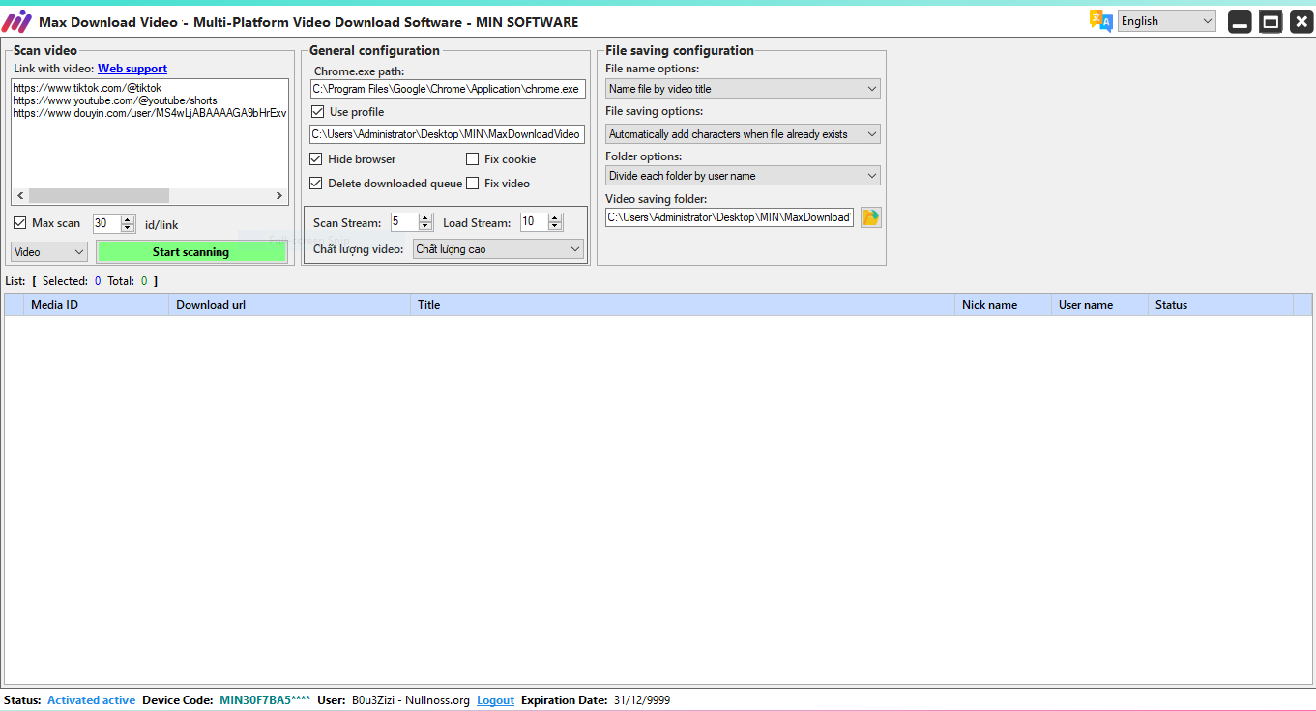The width and height of the screenshot is (1316, 711).
Task: Toggle the Hide browser checkbox
Action: (x=316, y=159)
